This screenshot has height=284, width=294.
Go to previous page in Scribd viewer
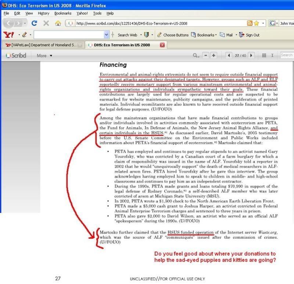click(229, 56)
